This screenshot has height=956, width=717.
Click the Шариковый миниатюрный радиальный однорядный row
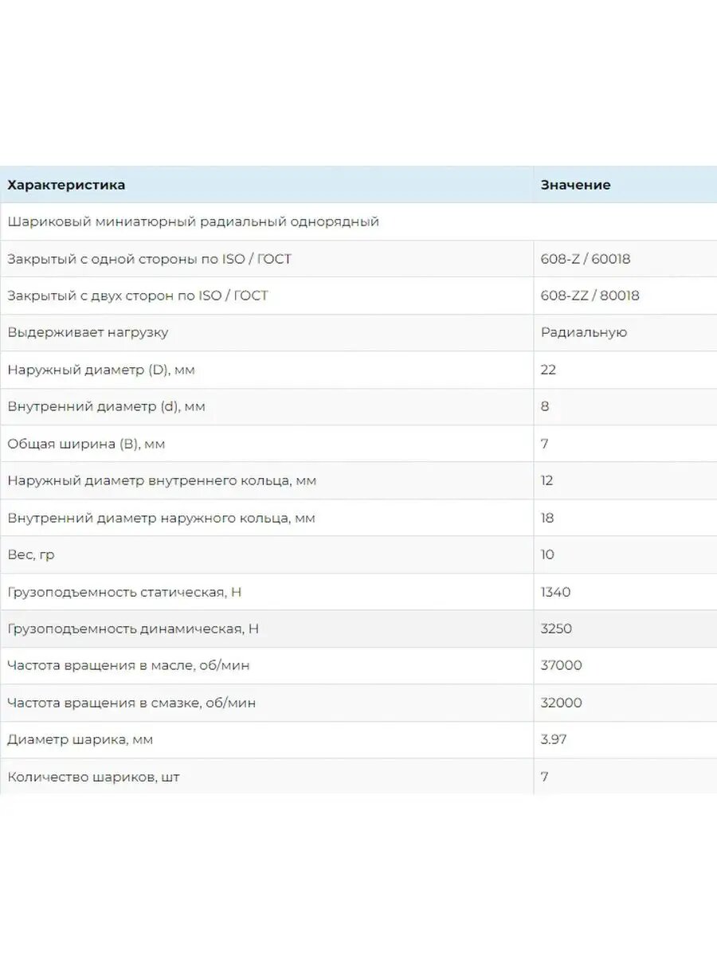[358, 221]
